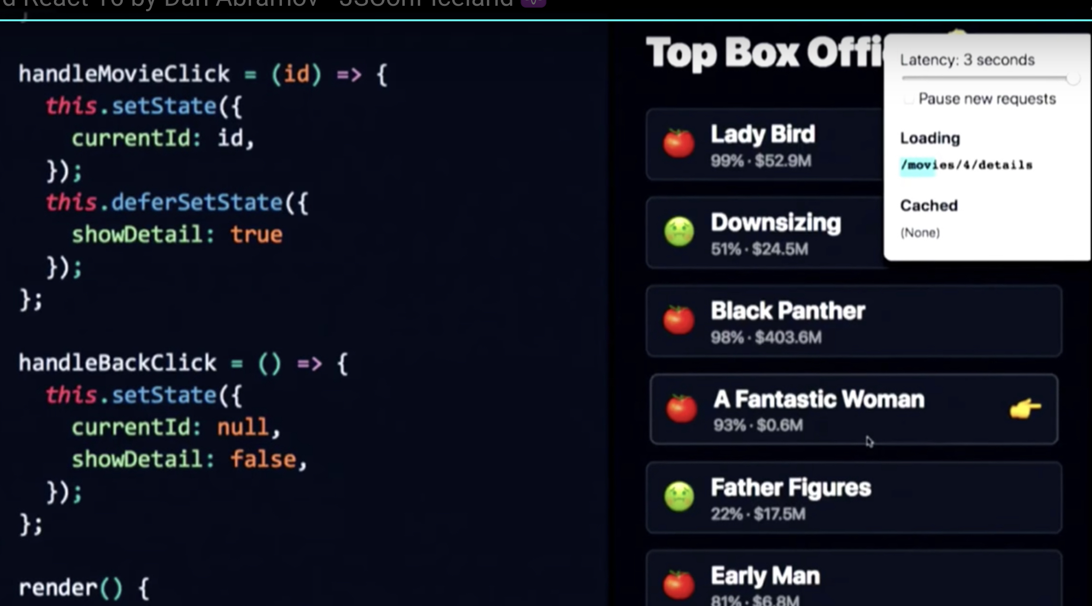Screen dimensions: 1092x606
Task: Select the A Fantastic Woman title
Action: click(x=818, y=399)
